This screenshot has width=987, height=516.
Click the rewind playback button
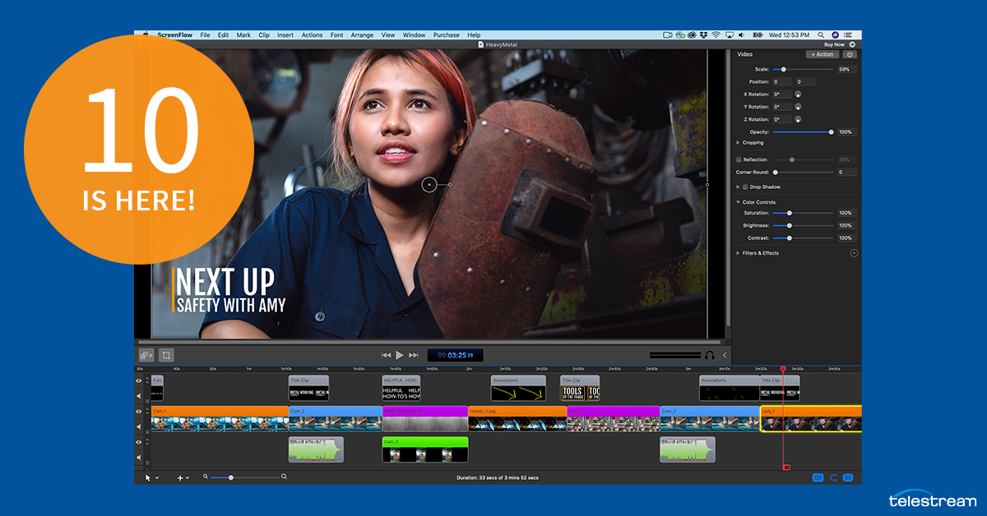386,355
